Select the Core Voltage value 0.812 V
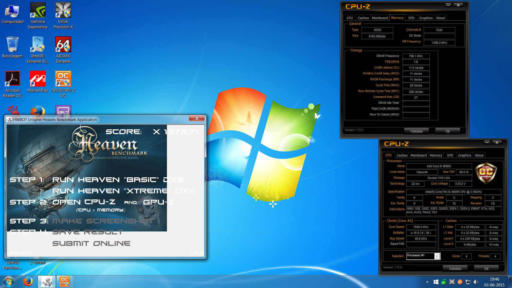This screenshot has width=512, height=288. [x=460, y=184]
